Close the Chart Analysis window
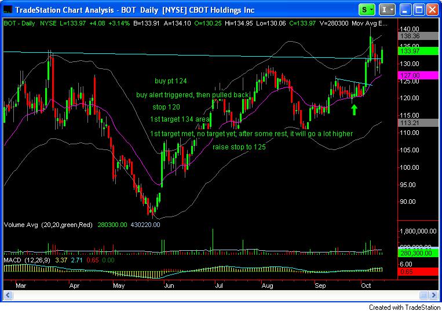Image resolution: width=442 pixels, height=311 pixels. point(432,10)
